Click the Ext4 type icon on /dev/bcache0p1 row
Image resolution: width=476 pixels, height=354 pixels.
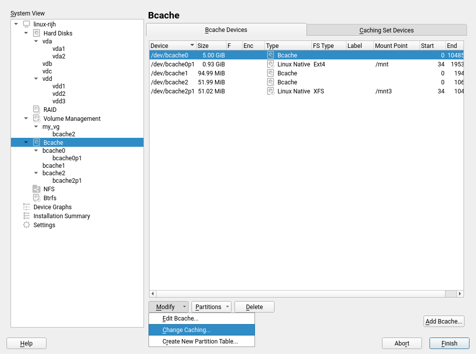[270, 64]
